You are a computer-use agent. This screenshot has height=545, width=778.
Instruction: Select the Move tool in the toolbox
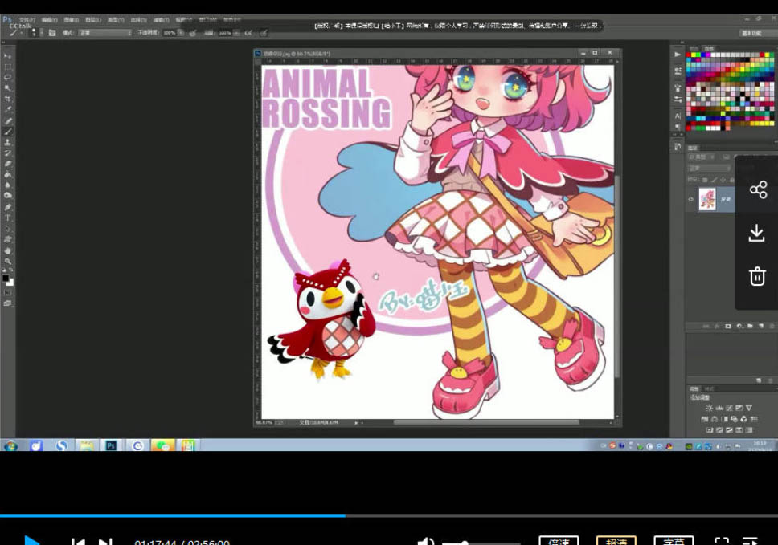point(7,56)
